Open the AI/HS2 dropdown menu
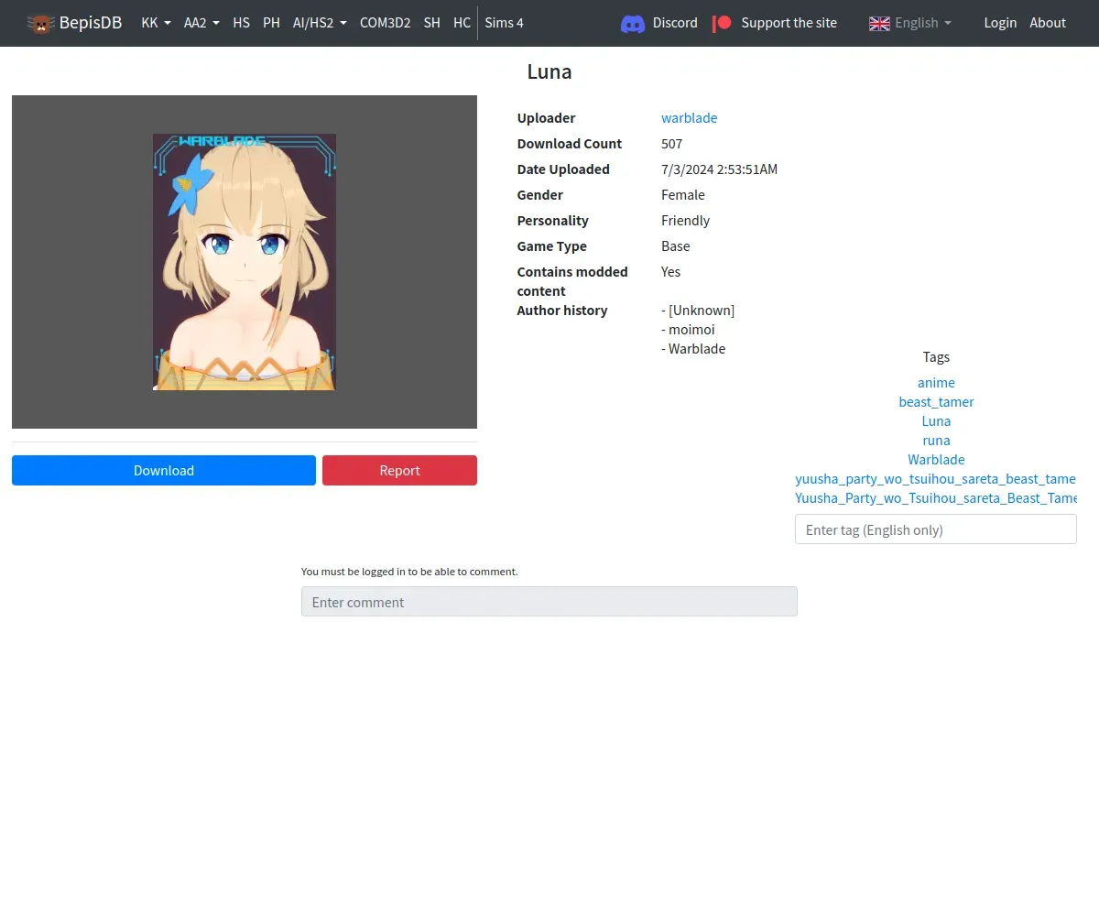Viewport: 1099px width, 916px height. [x=320, y=23]
